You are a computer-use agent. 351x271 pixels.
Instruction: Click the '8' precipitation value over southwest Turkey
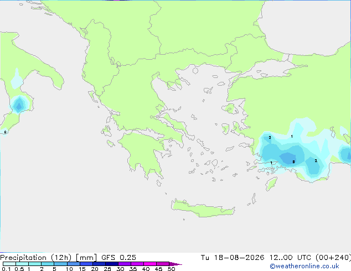293,161
